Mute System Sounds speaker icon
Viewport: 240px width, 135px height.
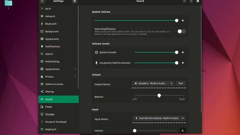click(x=183, y=52)
